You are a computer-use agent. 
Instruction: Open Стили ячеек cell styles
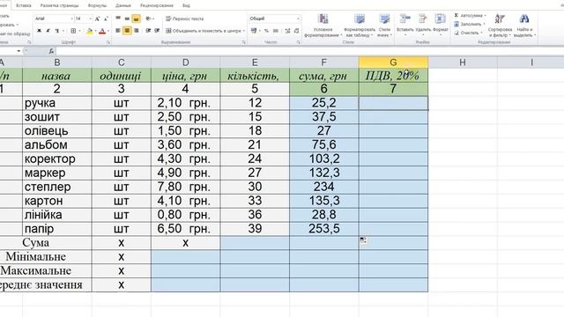tap(384, 26)
